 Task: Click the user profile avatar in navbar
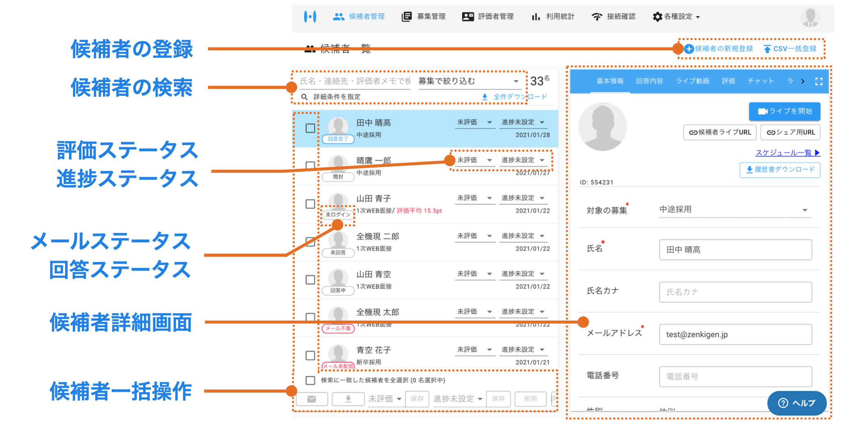(810, 17)
